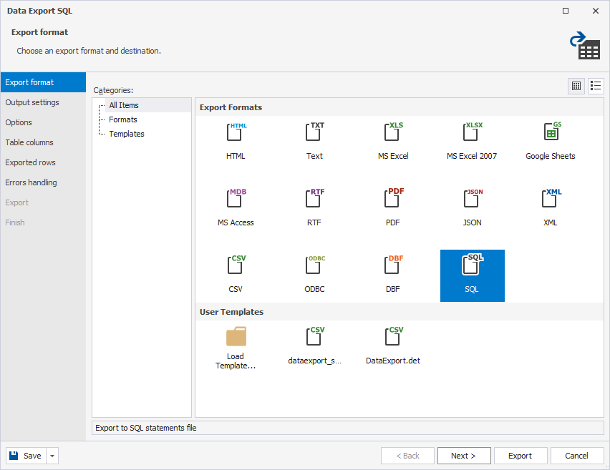Viewport: 610px width, 470px height.
Task: Select the XML export format
Action: point(551,202)
